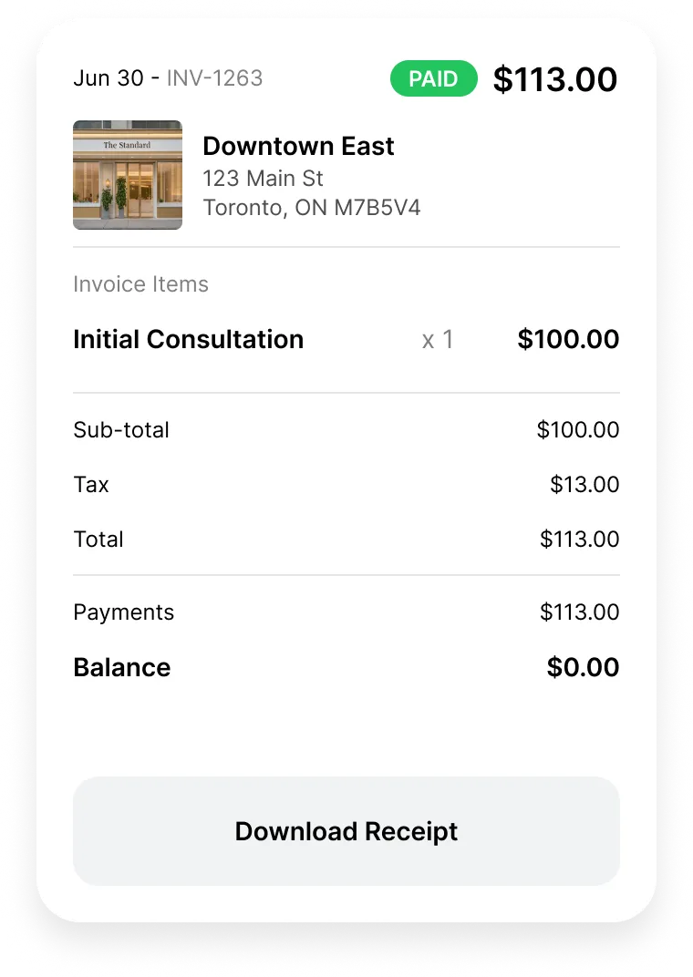The width and height of the screenshot is (693, 977).
Task: Click the $113.00 header amount
Action: pyautogui.click(x=555, y=80)
